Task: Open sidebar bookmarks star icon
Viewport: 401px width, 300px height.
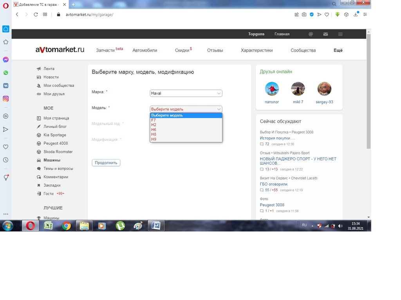Action: click(5, 42)
